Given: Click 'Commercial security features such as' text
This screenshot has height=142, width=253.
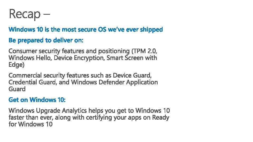Looking at the screenshot, I should point(60,75).
